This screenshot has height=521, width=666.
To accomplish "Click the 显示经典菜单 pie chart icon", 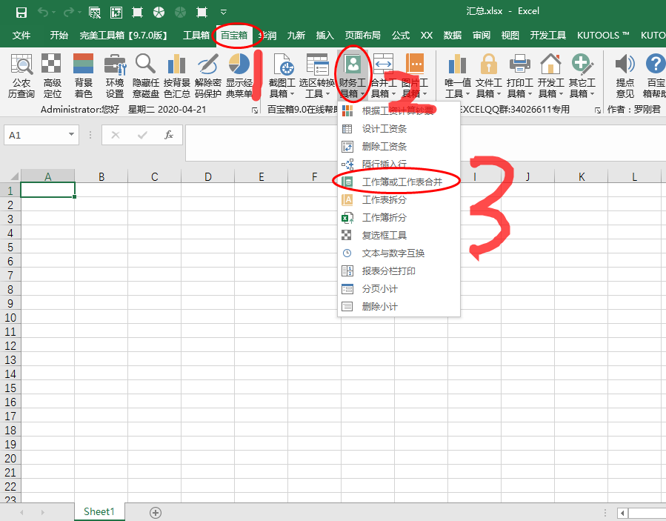I will point(239,76).
